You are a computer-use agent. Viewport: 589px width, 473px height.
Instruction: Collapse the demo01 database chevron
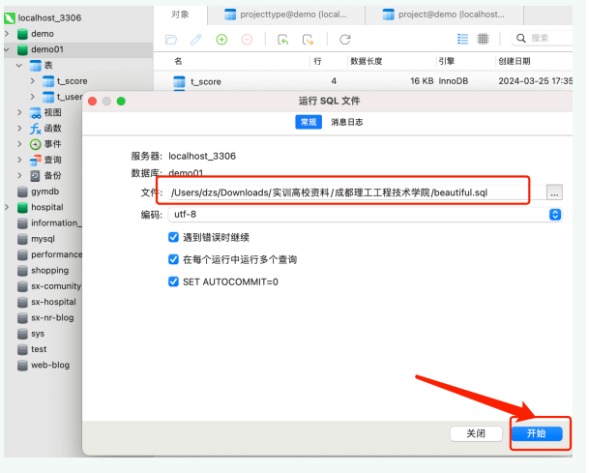coord(7,49)
